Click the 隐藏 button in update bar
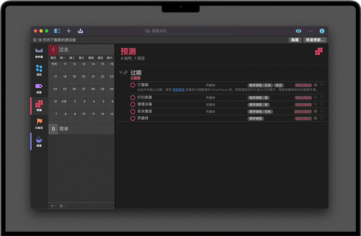Image resolution: width=361 pixels, height=236 pixels. pos(295,40)
